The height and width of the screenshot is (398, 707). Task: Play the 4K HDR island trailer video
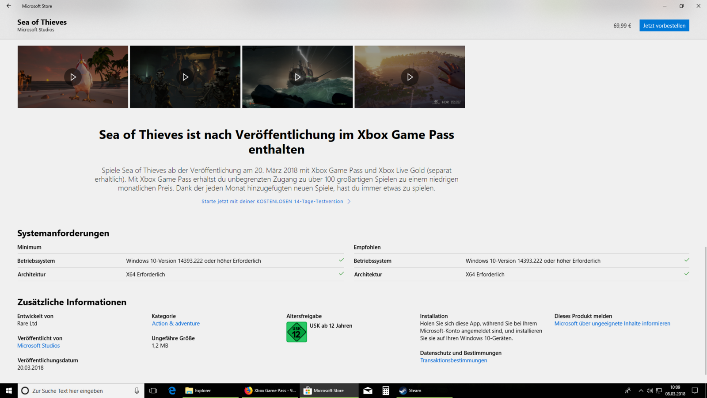(x=410, y=77)
